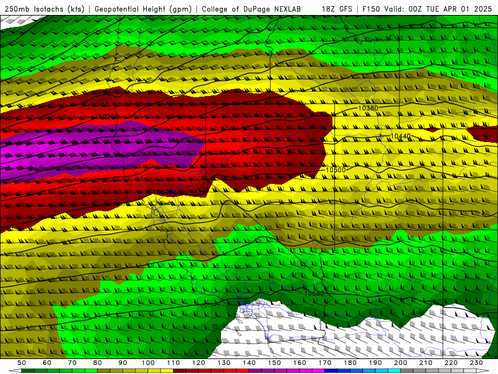
Task: Click the 'Geopotential Height (gpm)' header text
Action: (143, 9)
